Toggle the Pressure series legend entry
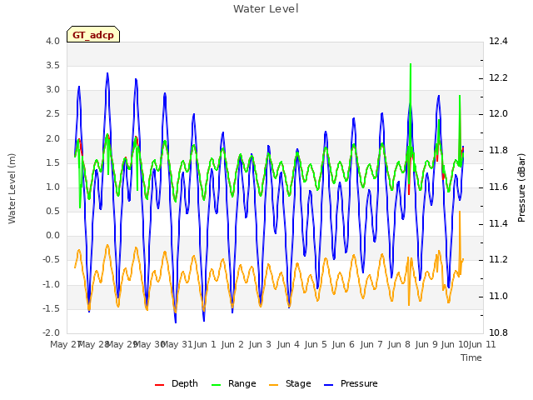533x400 pixels. [351, 384]
